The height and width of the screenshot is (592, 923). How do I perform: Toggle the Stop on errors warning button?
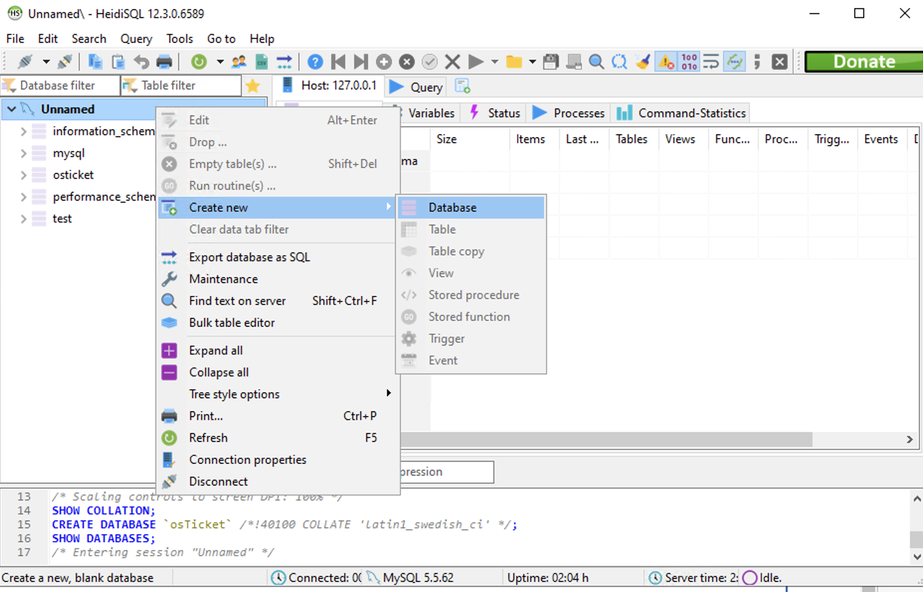[x=666, y=62]
